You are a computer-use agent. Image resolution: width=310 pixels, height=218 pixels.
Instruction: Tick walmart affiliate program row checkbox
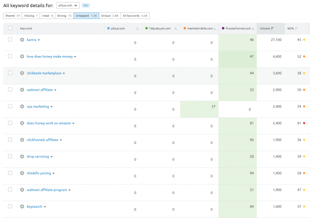[10, 190]
